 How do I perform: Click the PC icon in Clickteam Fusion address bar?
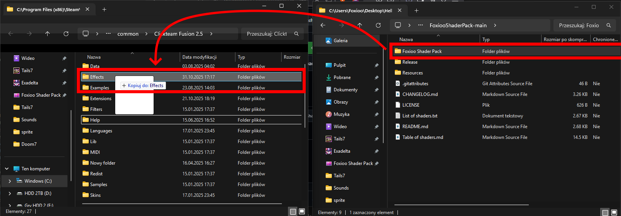tap(86, 34)
